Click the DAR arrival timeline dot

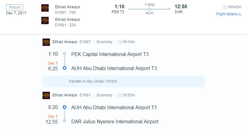click(x=65, y=121)
